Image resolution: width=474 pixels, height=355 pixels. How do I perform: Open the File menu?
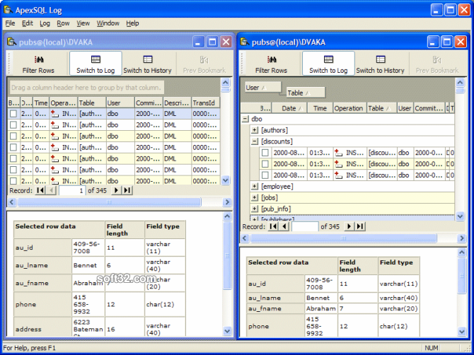[x=10, y=23]
